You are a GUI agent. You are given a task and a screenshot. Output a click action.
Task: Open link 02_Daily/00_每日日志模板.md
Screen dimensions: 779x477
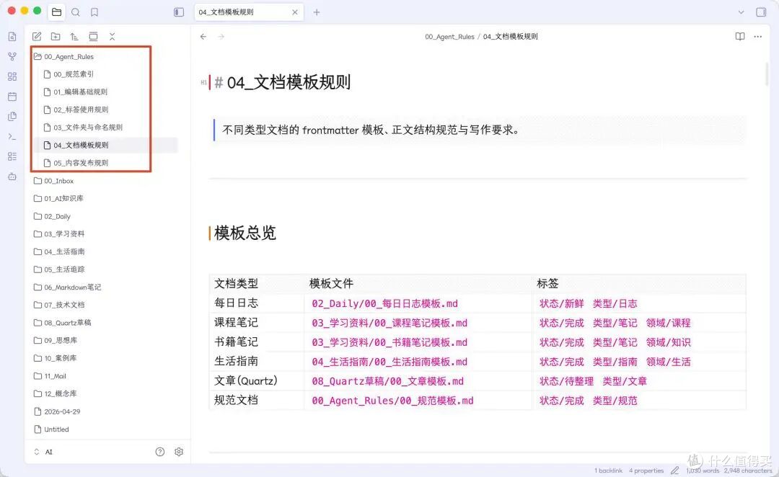point(384,303)
